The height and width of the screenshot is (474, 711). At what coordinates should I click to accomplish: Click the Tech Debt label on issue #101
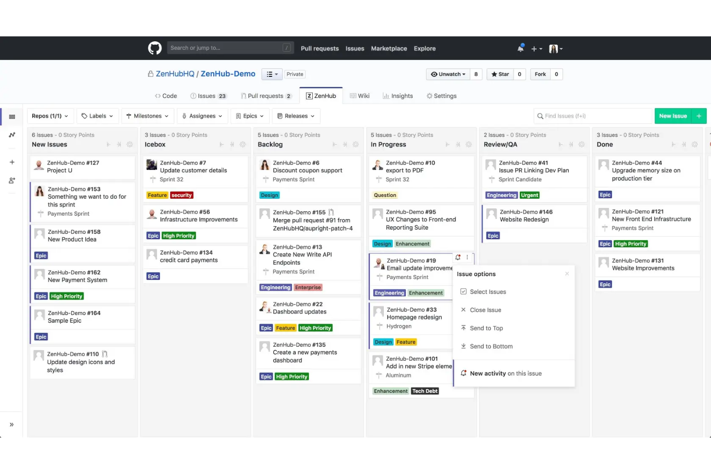[x=425, y=391]
